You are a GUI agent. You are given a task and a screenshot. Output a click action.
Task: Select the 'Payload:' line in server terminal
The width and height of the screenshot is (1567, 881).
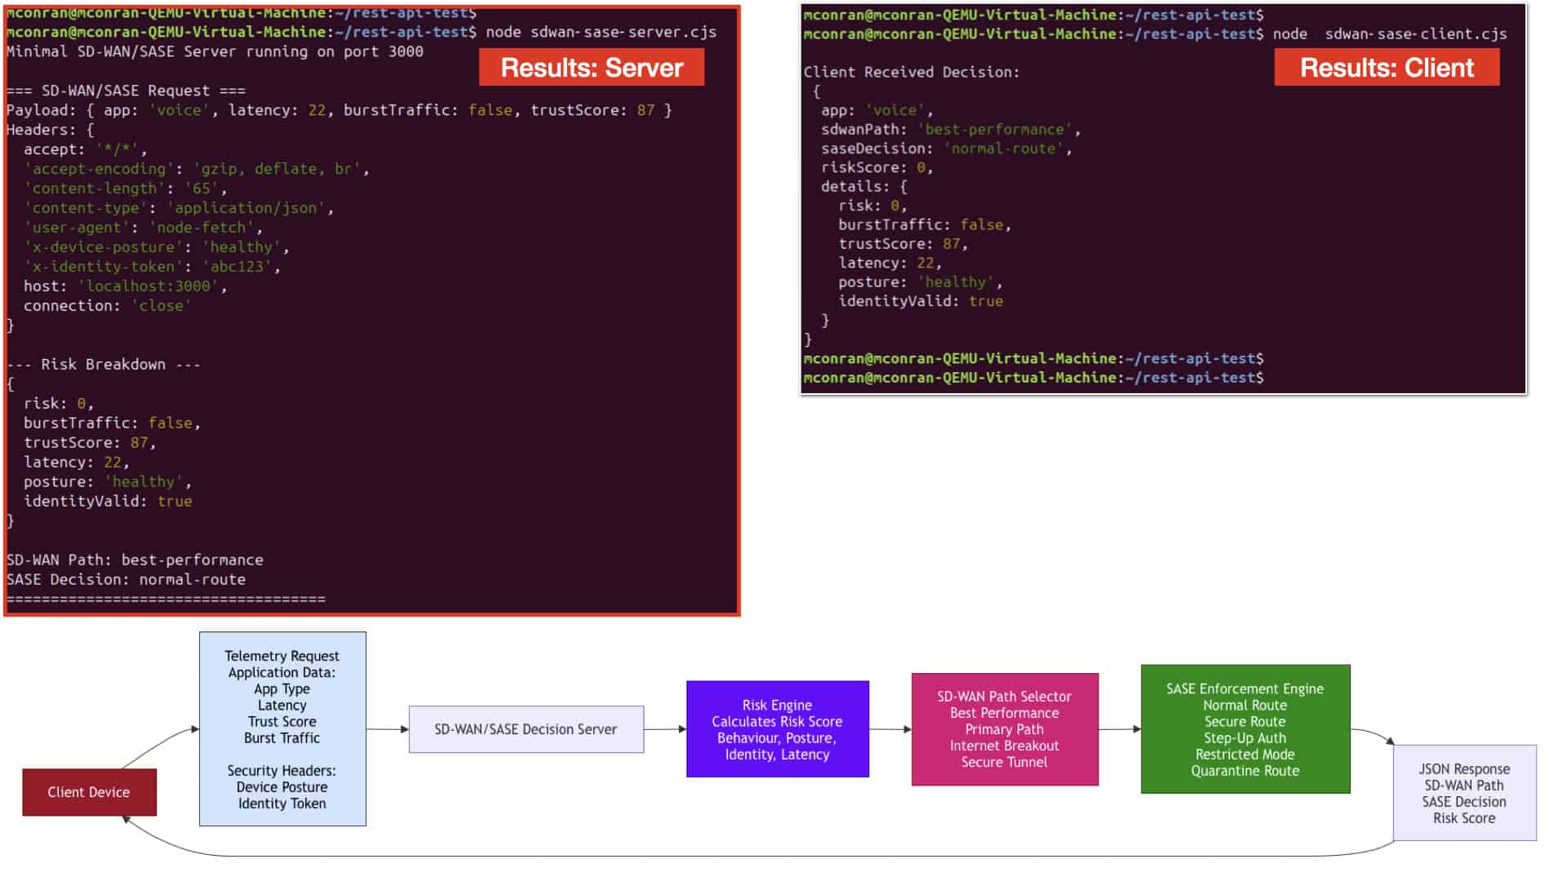pyautogui.click(x=339, y=110)
